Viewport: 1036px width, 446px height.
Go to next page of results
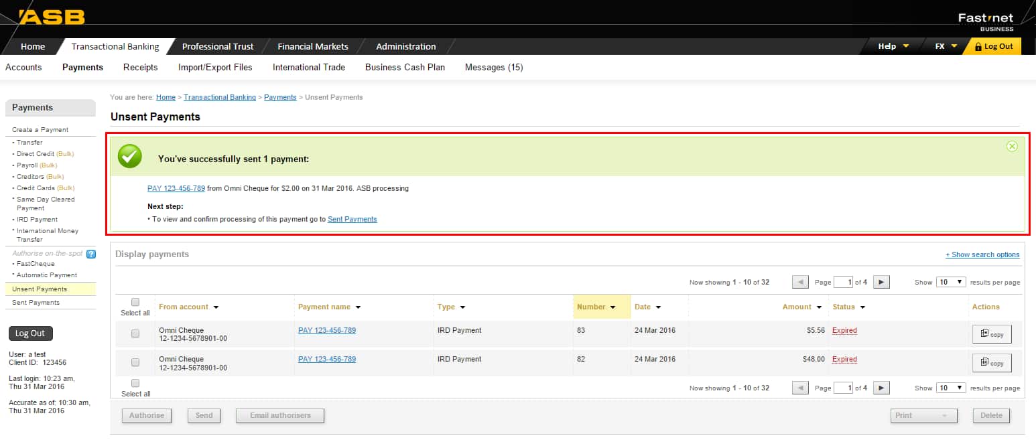[x=882, y=283]
